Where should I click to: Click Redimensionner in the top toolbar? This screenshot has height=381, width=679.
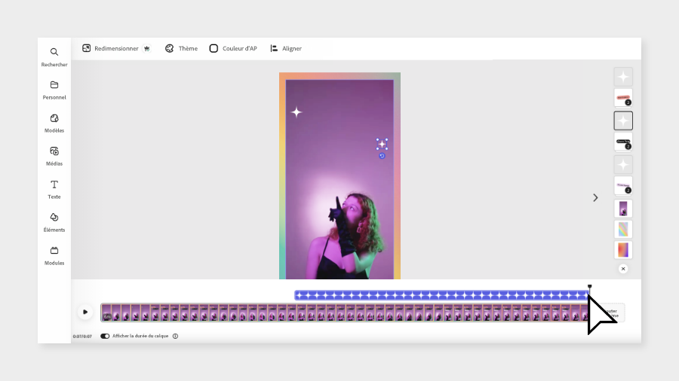point(110,48)
